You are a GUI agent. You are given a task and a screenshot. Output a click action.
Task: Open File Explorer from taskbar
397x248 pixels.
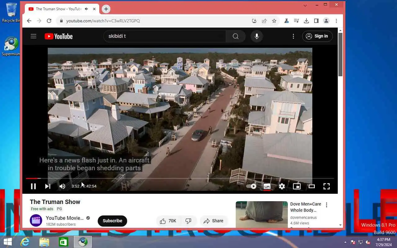[x=44, y=242]
